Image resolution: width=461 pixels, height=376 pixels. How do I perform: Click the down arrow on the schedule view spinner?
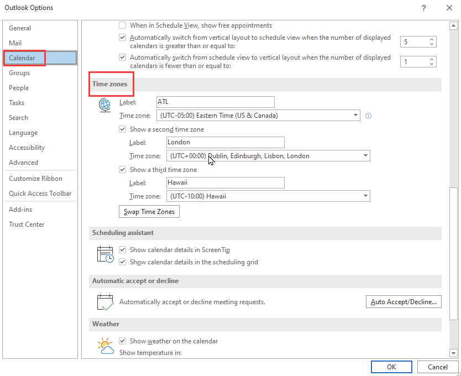tap(432, 64)
